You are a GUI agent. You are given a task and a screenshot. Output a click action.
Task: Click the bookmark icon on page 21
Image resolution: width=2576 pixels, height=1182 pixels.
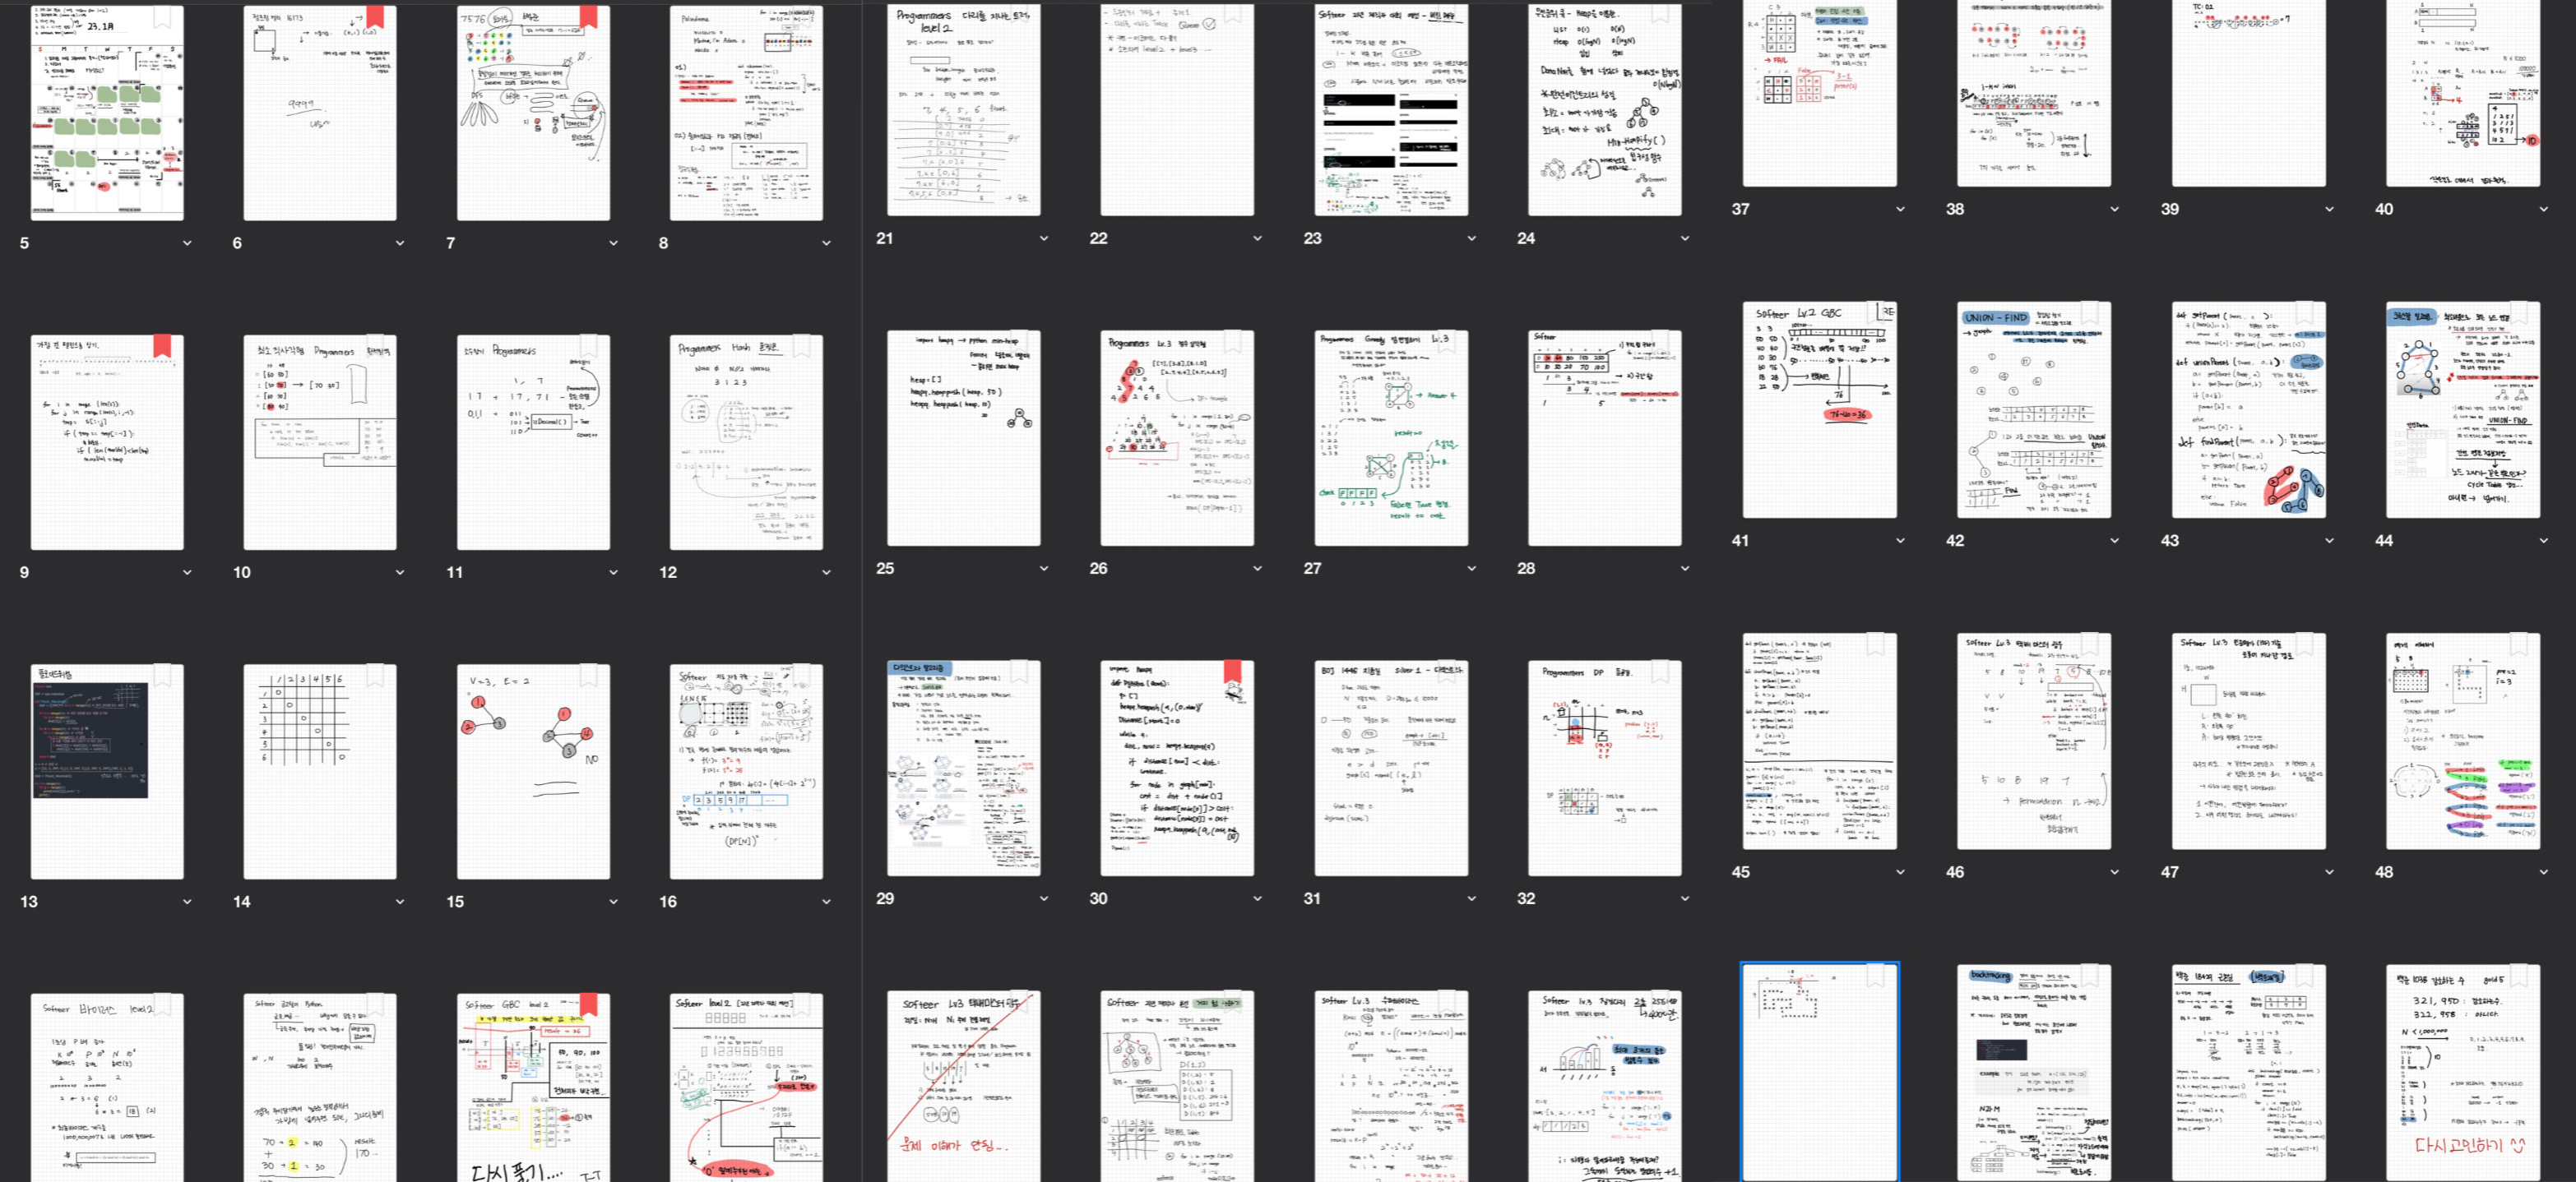tap(1019, 14)
